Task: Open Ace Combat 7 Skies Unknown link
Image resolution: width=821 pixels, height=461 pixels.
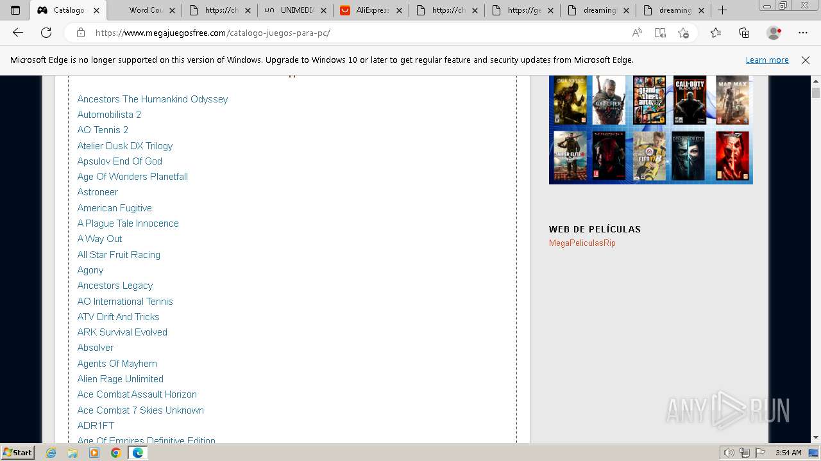Action: [x=140, y=410]
